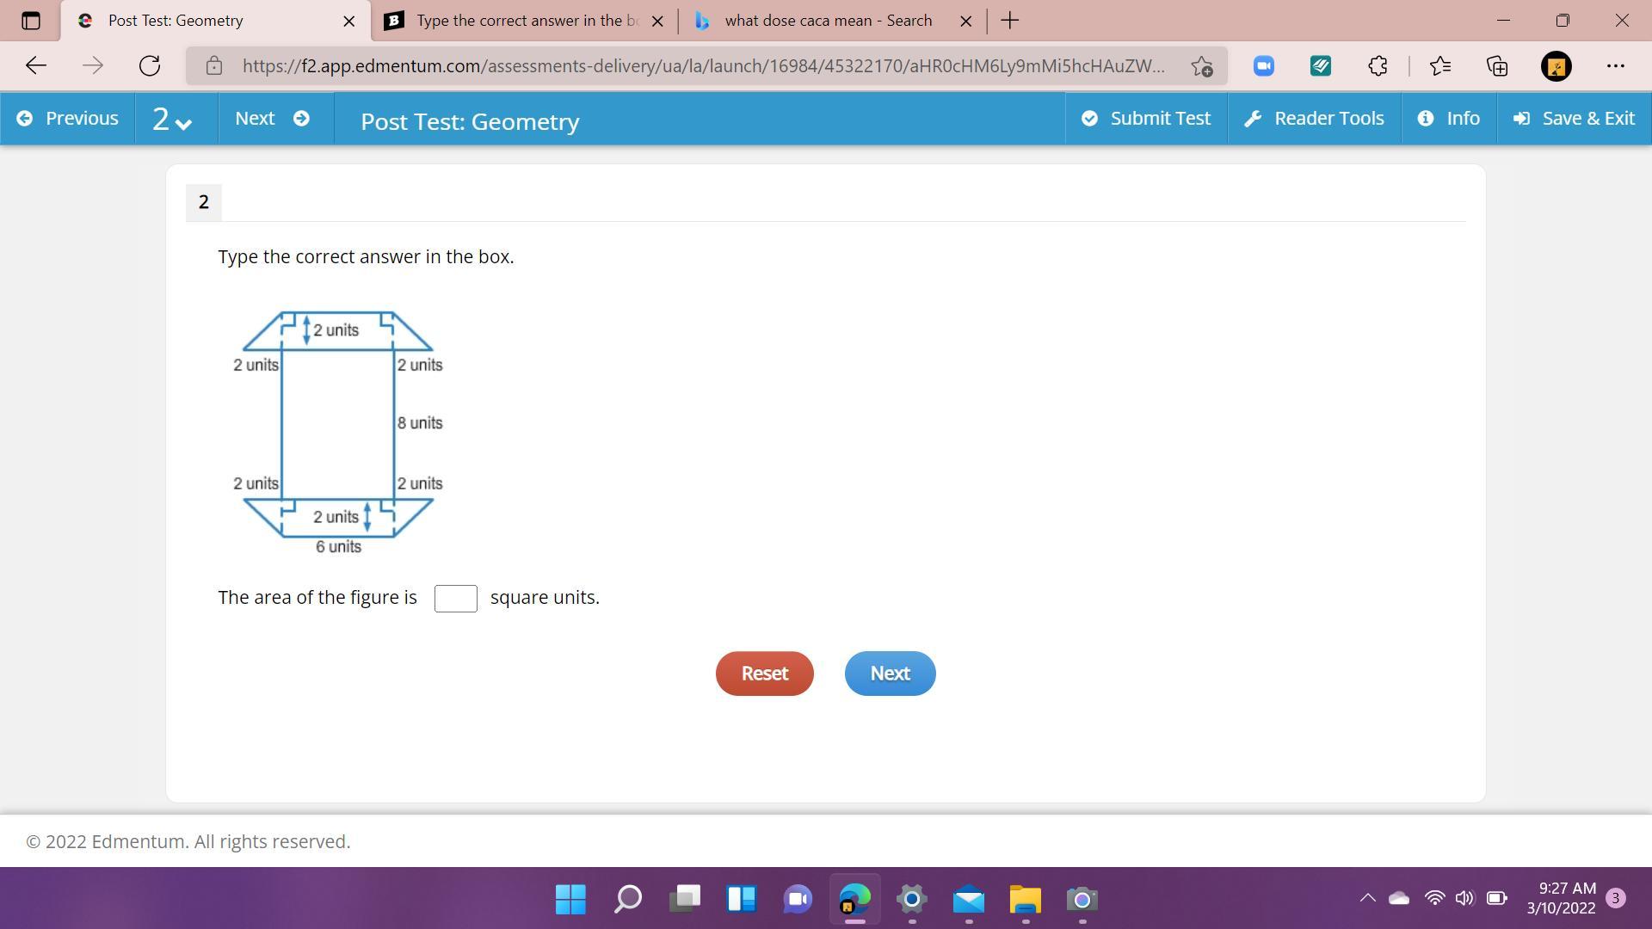
Task: Expand the question number 2 dropdown
Action: coord(172,119)
